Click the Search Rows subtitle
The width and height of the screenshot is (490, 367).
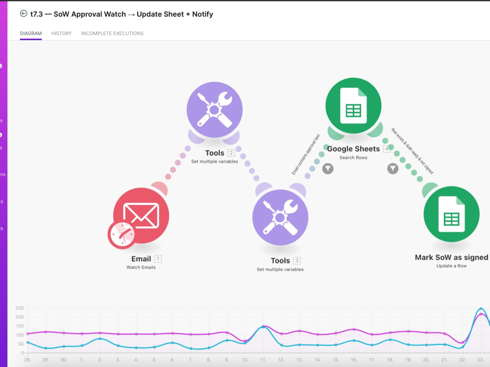point(353,158)
